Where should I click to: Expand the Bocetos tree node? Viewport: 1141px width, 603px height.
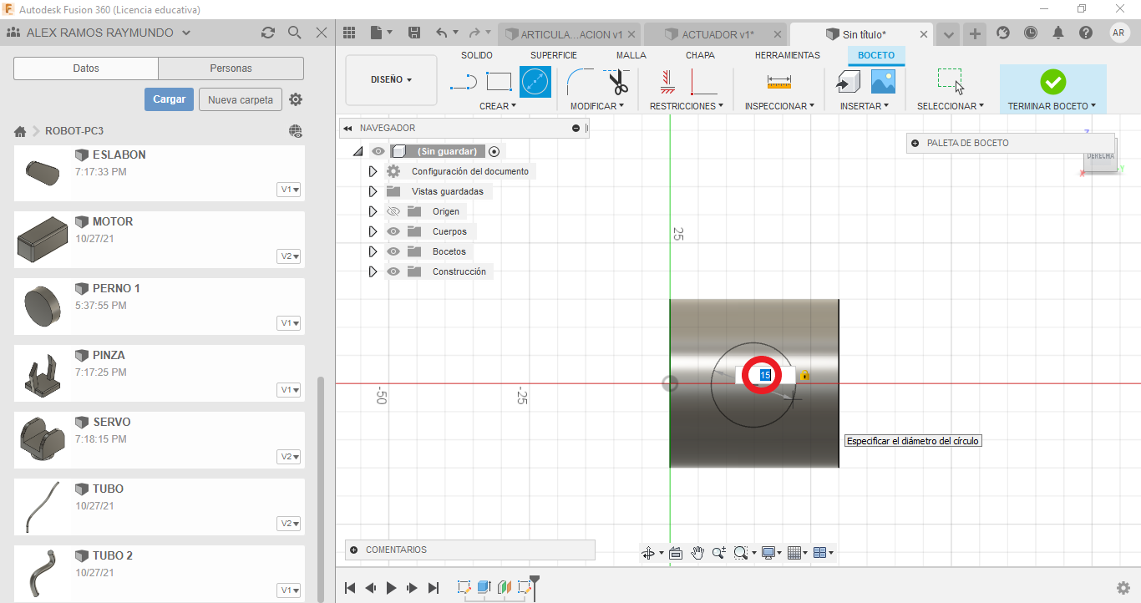(373, 251)
